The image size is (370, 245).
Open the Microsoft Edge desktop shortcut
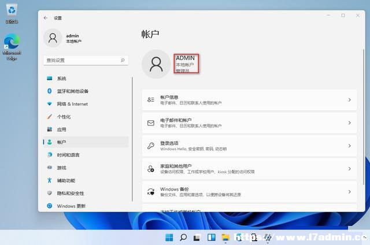pyautogui.click(x=12, y=47)
